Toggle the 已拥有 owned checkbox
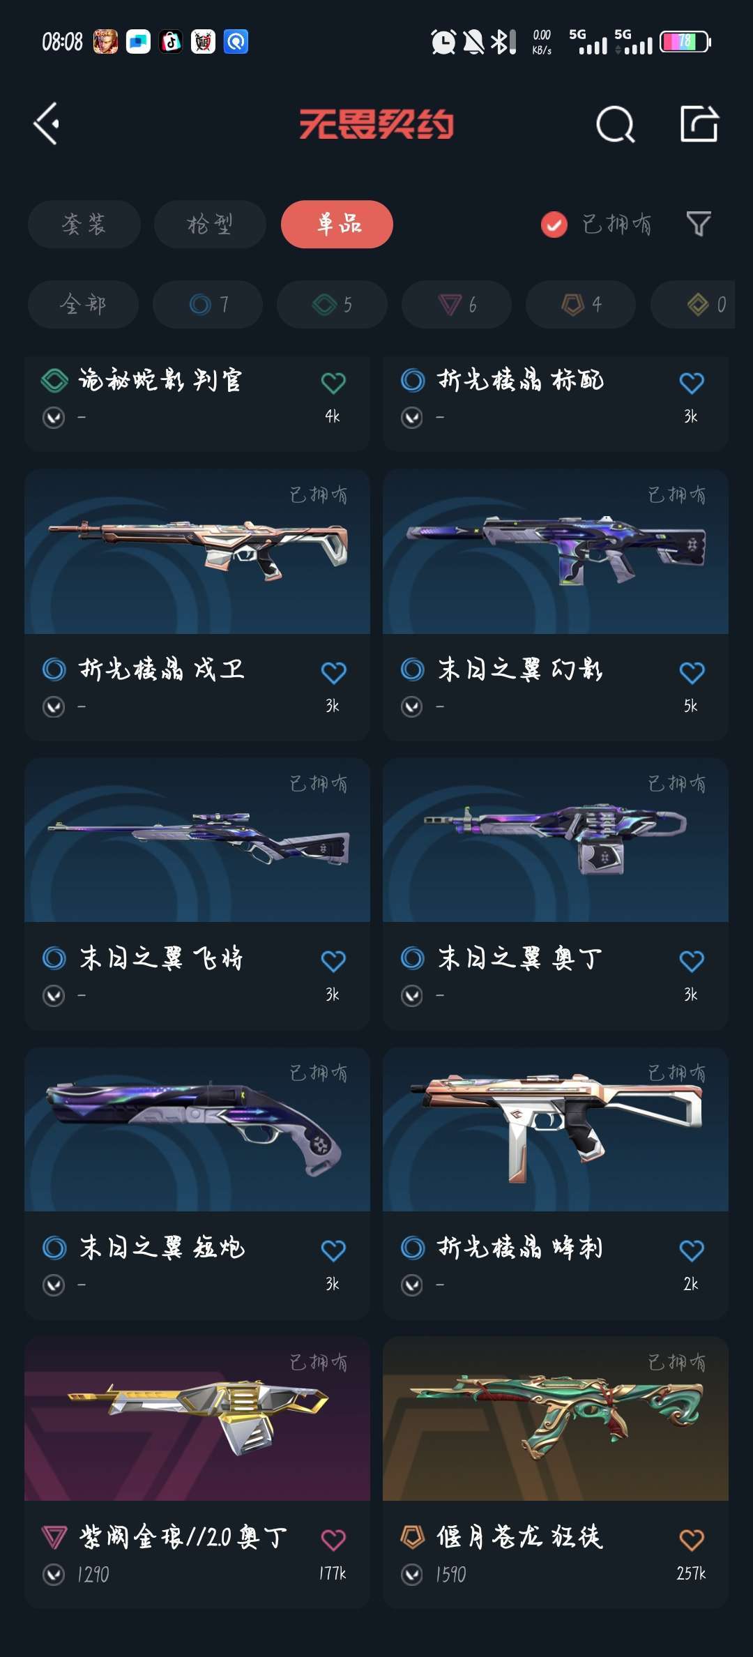Image resolution: width=753 pixels, height=1657 pixels. [554, 224]
